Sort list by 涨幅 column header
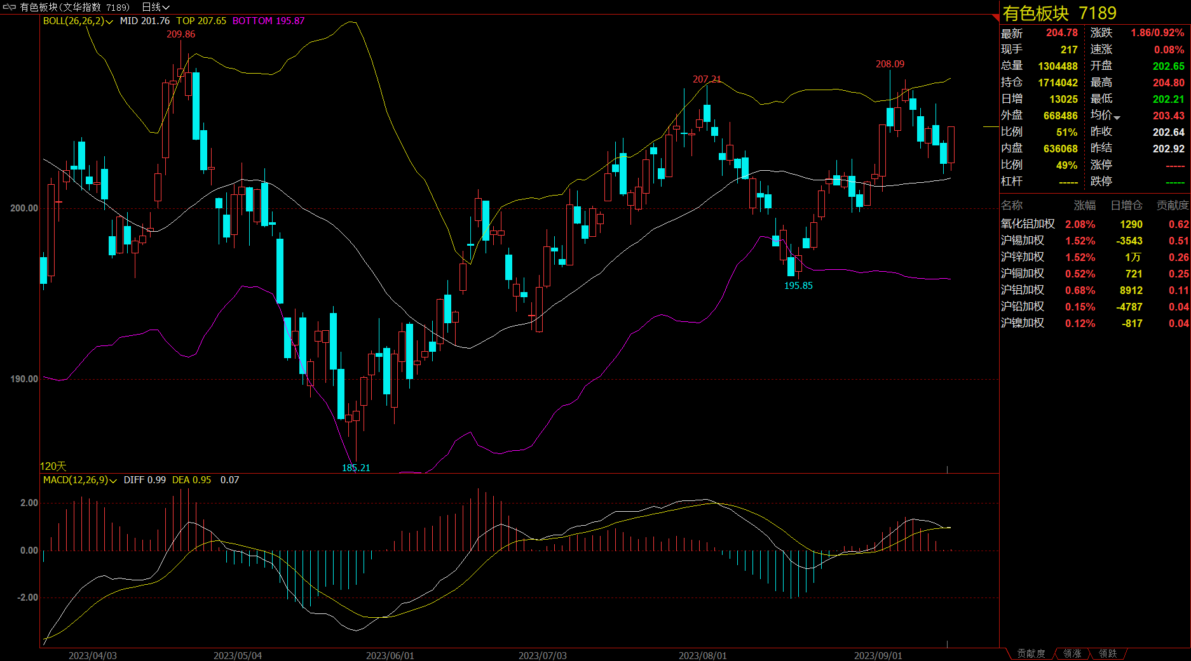 pos(1084,205)
